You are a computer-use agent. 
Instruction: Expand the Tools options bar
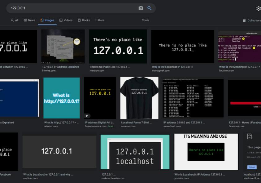(x=145, y=20)
